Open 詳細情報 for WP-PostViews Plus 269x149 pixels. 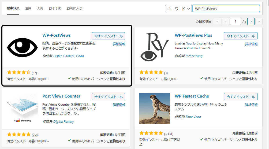click(x=251, y=44)
